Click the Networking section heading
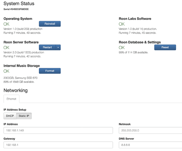 coord(15,90)
